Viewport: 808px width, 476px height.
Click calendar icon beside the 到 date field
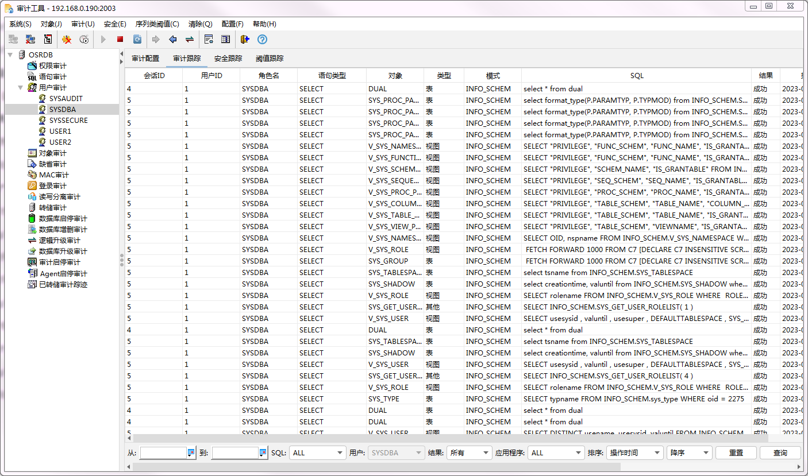tap(263, 452)
